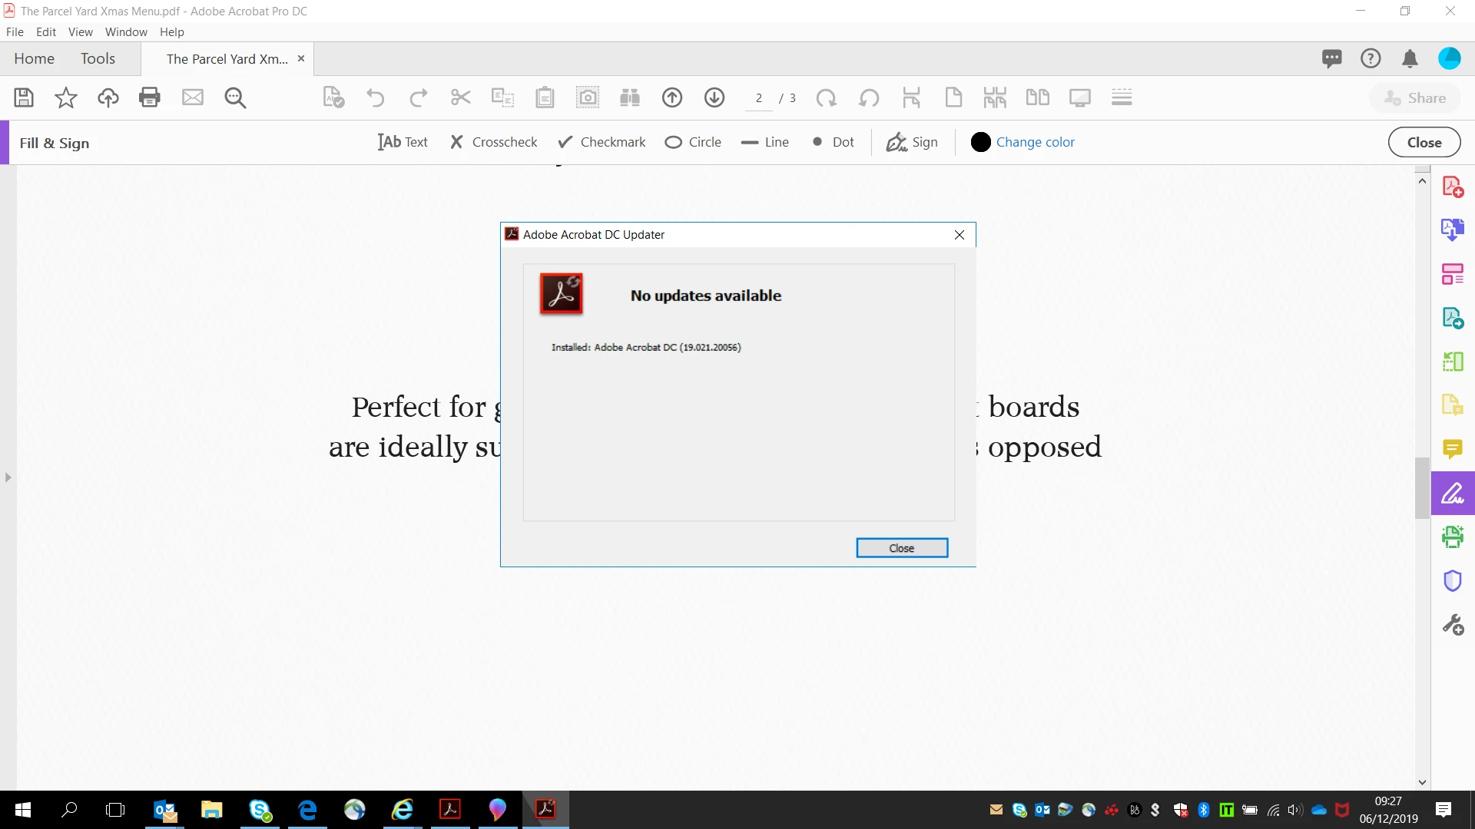Click the Save file icon
The height and width of the screenshot is (829, 1475).
pos(24,97)
